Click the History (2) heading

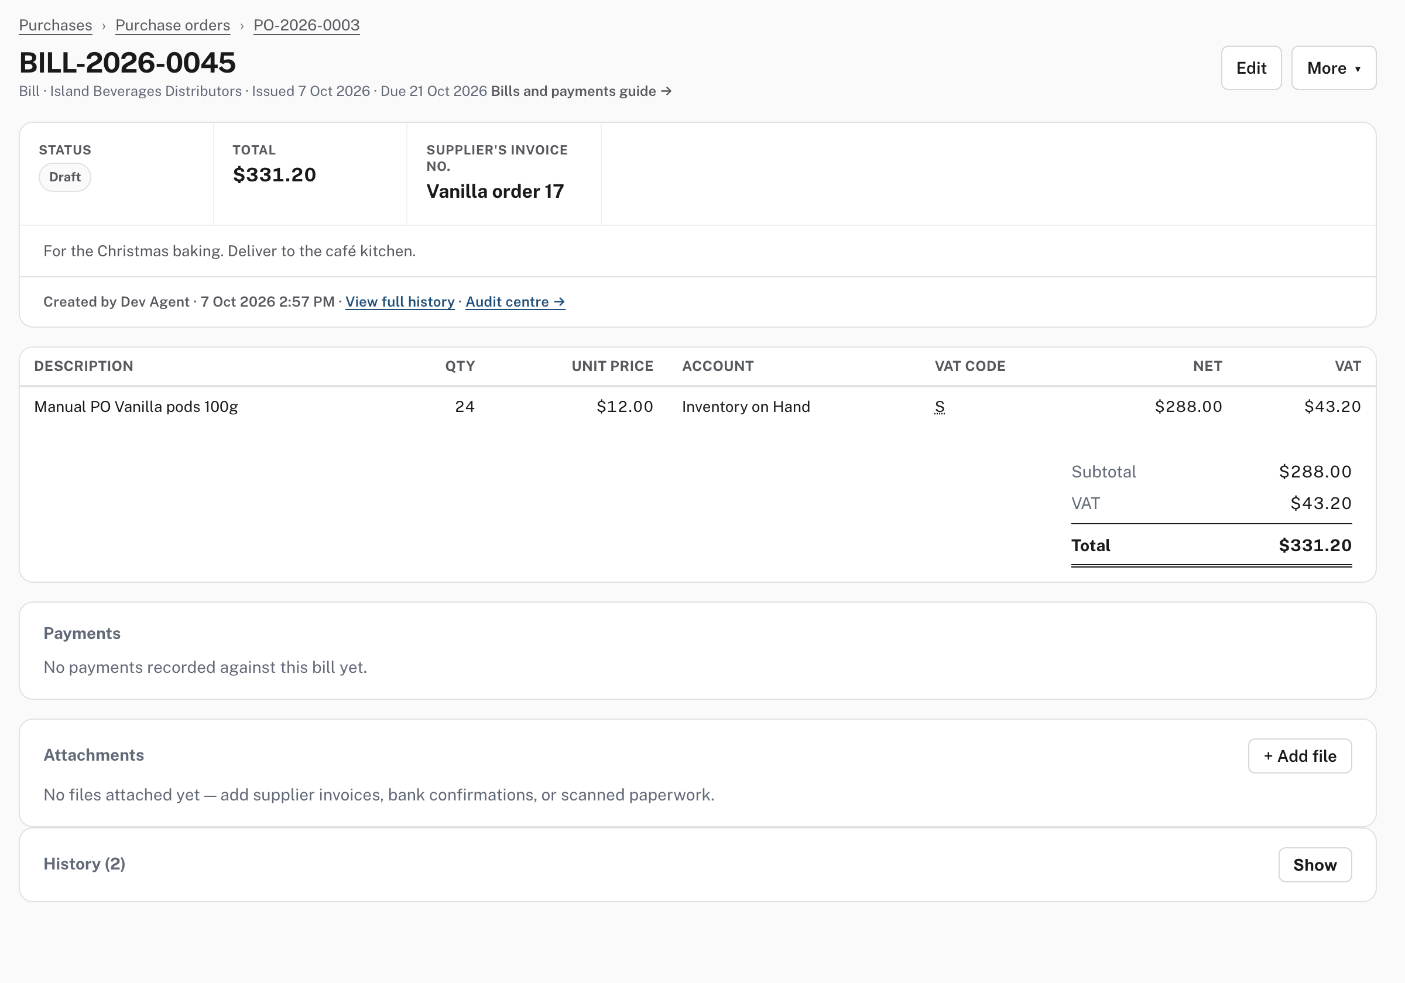[x=84, y=864]
